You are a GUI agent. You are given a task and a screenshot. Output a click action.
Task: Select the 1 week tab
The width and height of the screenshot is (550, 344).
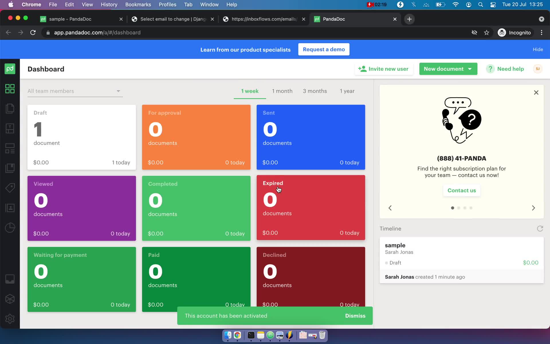pyautogui.click(x=250, y=91)
